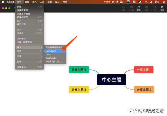Click the 外框 (Boundary) toolbar icon
The width and height of the screenshot is (167, 116).
(154, 8)
